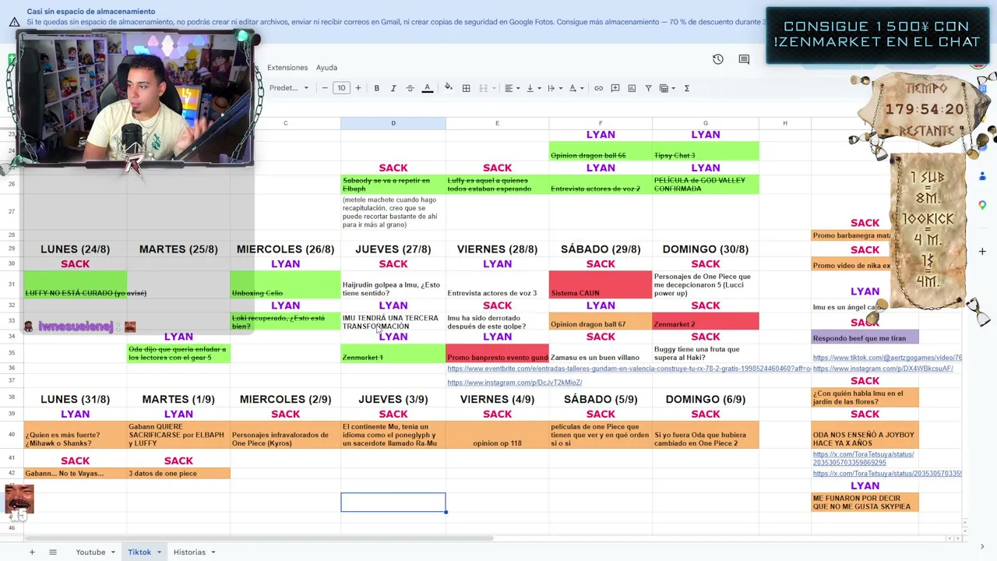The image size is (997, 561).
Task: Open the eventbrite.com hyperlink
Action: tap(629, 369)
